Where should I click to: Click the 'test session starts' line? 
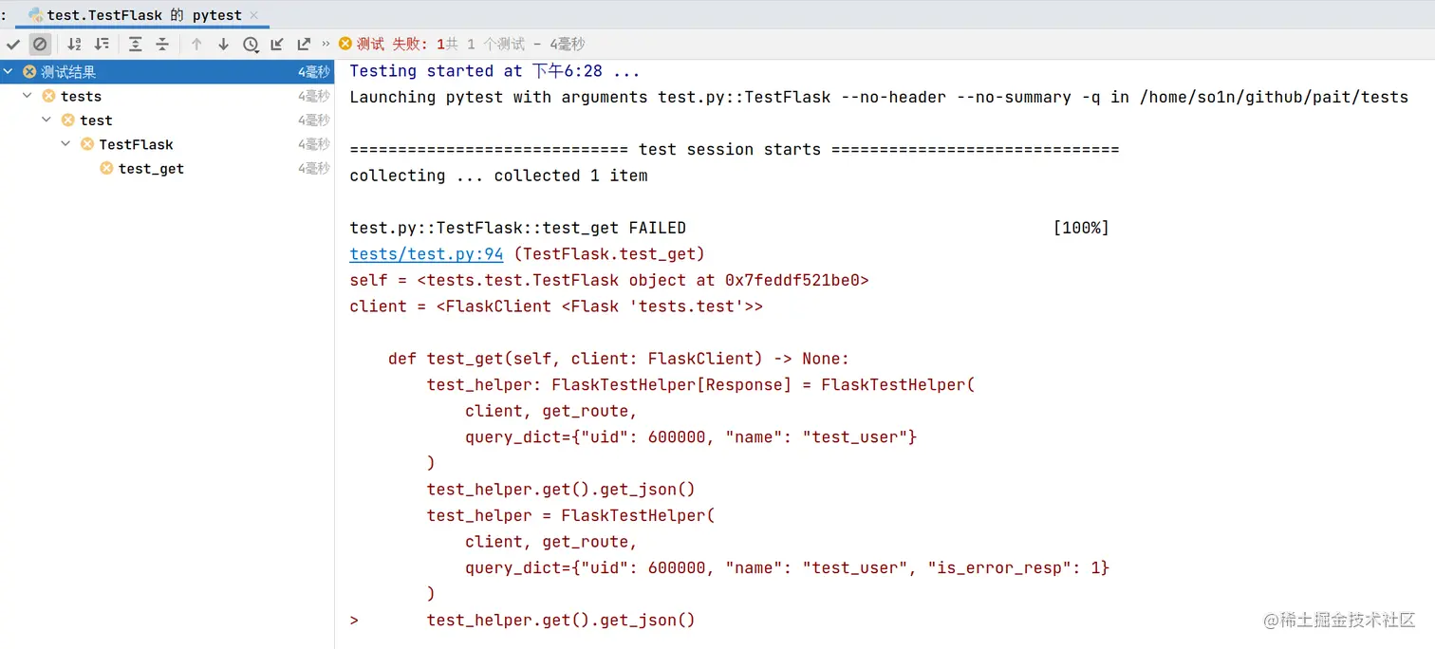click(735, 149)
